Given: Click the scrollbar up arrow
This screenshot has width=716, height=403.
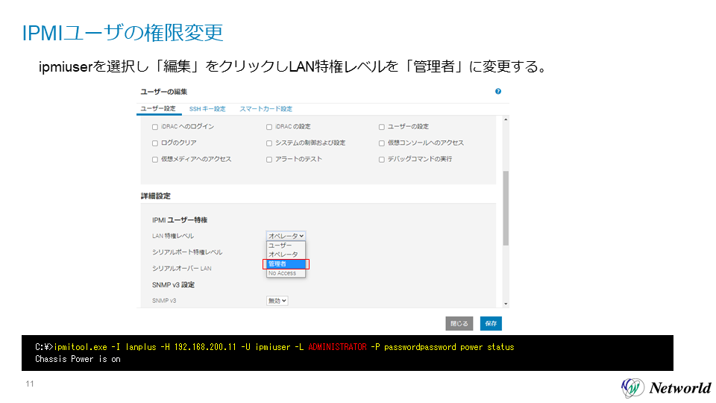Looking at the screenshot, I should [x=506, y=119].
